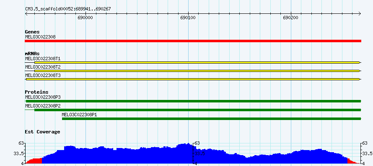Click the scaffold00052 coordinate range label
The height and width of the screenshot is (166, 373).
(68, 9)
